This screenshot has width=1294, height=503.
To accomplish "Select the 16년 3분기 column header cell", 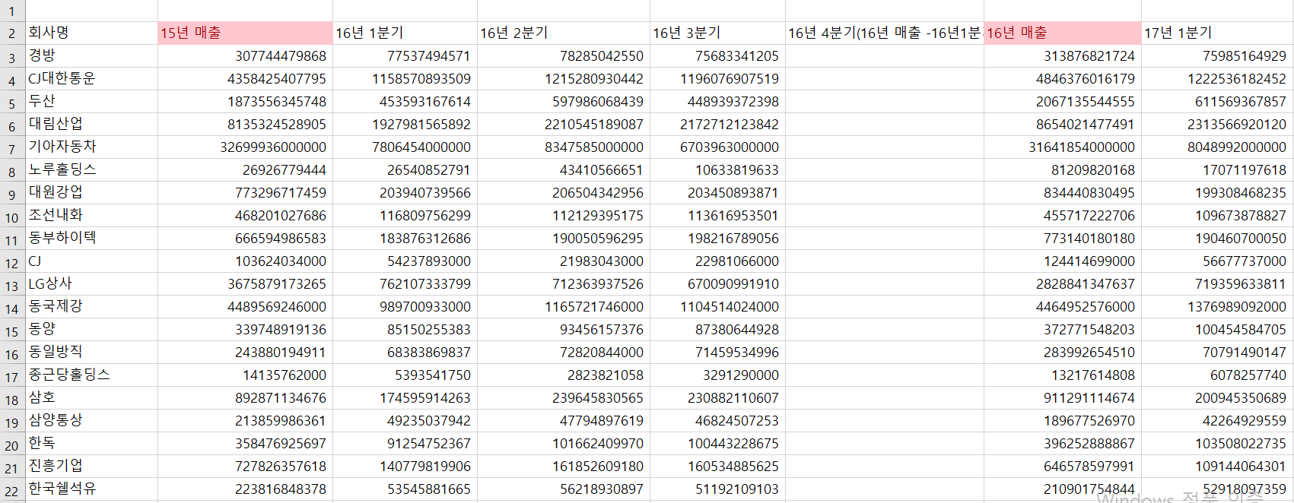I will 717,33.
